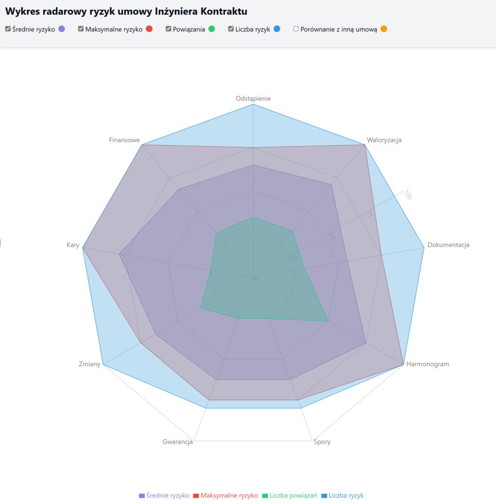Viewport: 496px width, 504px height.
Task: Click the Odstąpienie axis label
Action: (x=253, y=98)
